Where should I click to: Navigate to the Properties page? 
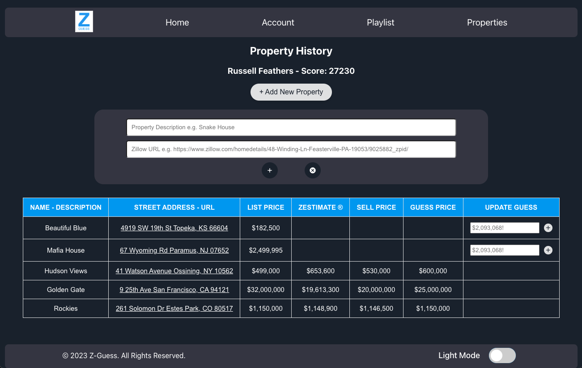pos(487,22)
